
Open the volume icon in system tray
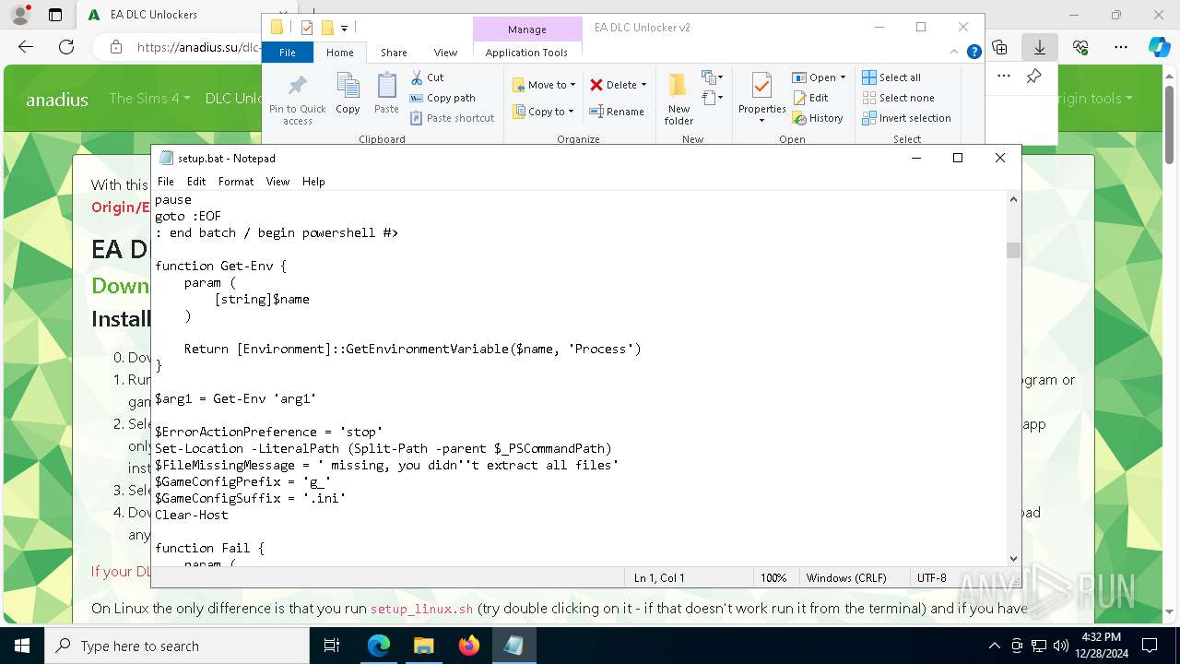coord(1061,646)
